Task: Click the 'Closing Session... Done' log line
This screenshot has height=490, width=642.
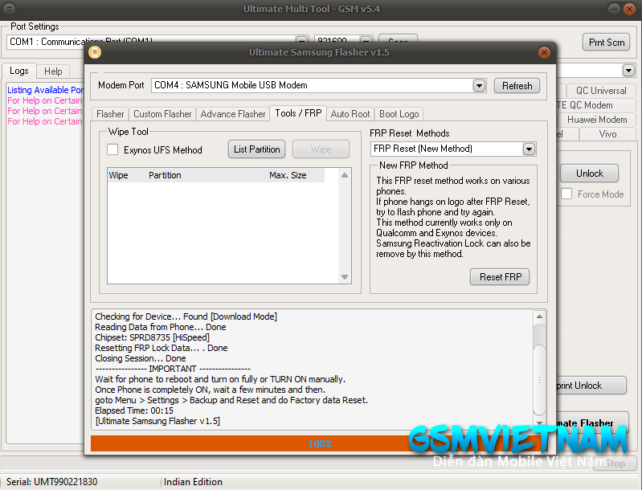Action: point(141,358)
